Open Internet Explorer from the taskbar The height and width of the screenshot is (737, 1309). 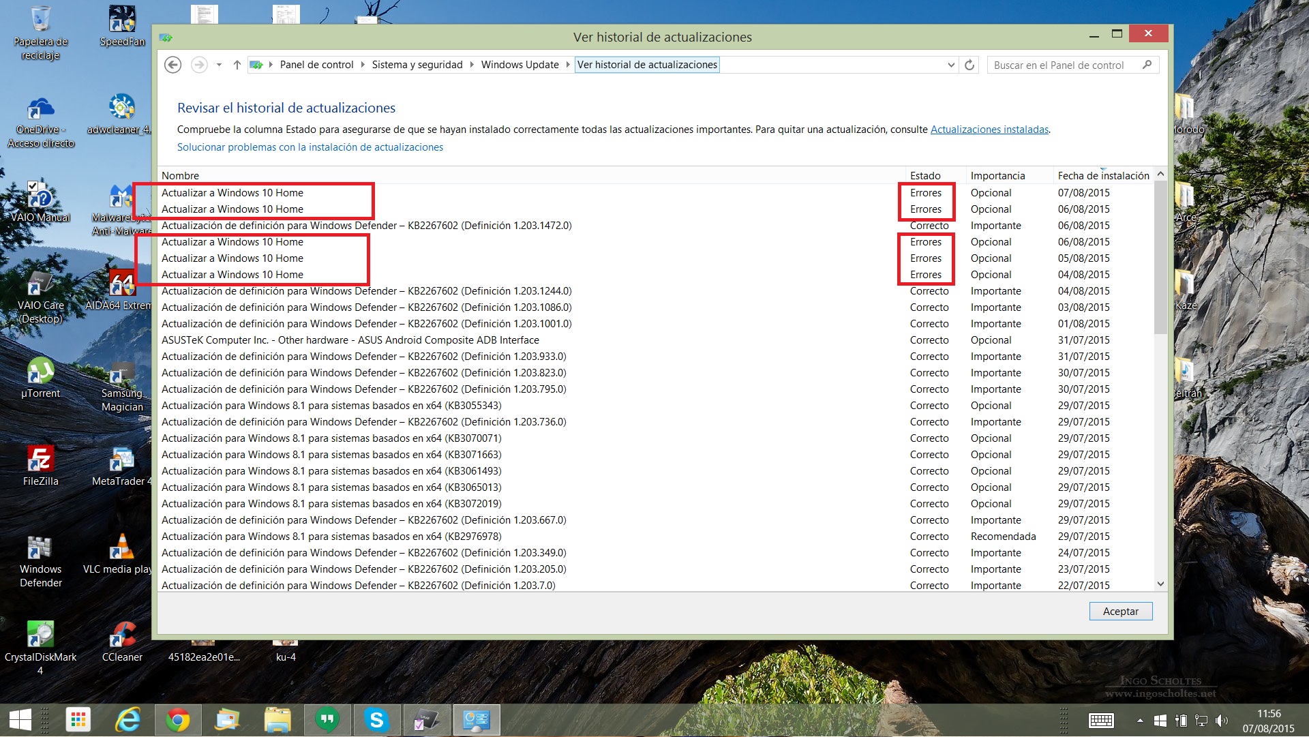point(127,720)
